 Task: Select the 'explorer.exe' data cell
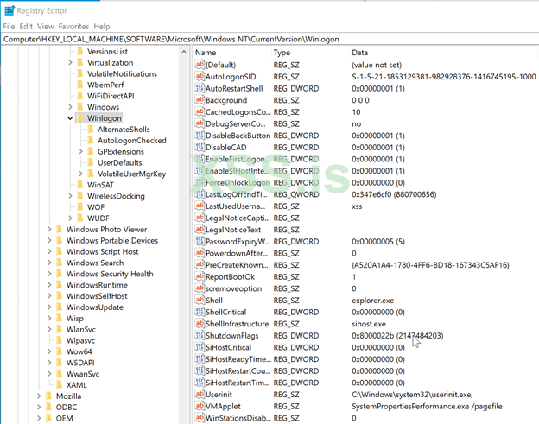[373, 301]
